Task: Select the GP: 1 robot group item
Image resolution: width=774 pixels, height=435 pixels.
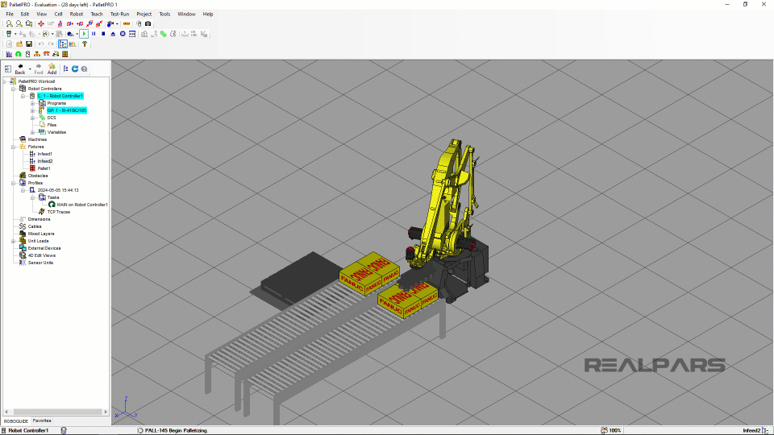Action: (x=67, y=110)
